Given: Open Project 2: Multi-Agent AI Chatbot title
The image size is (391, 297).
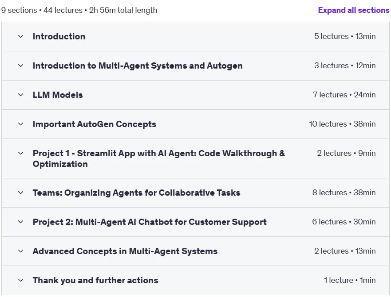Looking at the screenshot, I should [x=150, y=222].
